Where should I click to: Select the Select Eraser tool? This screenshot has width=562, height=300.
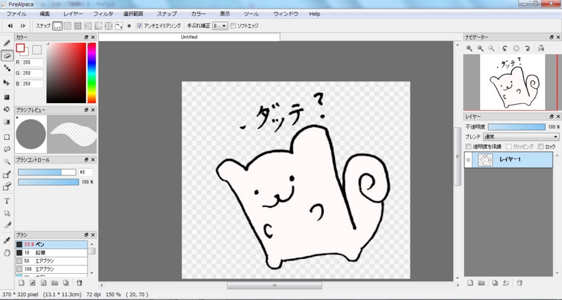[7, 186]
